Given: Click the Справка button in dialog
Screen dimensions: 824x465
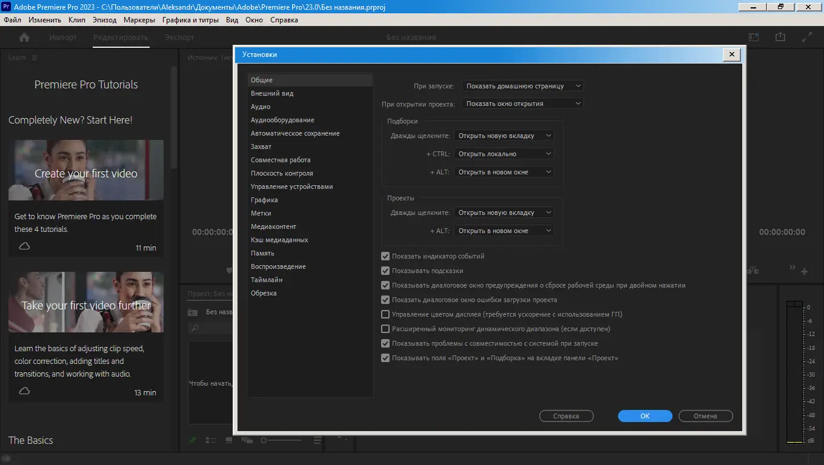Looking at the screenshot, I should 566,416.
